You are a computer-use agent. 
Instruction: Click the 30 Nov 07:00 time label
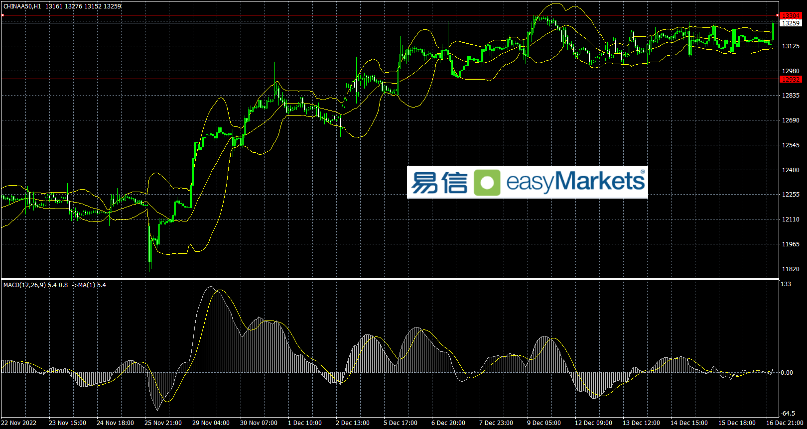coord(259,423)
